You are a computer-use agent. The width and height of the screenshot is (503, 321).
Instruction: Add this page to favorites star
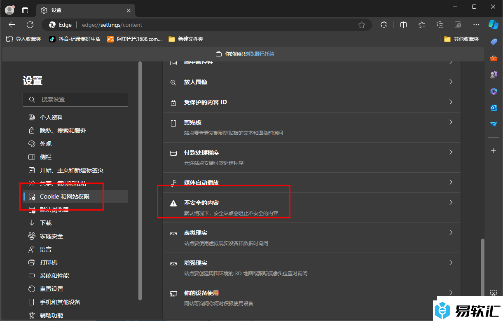point(362,25)
